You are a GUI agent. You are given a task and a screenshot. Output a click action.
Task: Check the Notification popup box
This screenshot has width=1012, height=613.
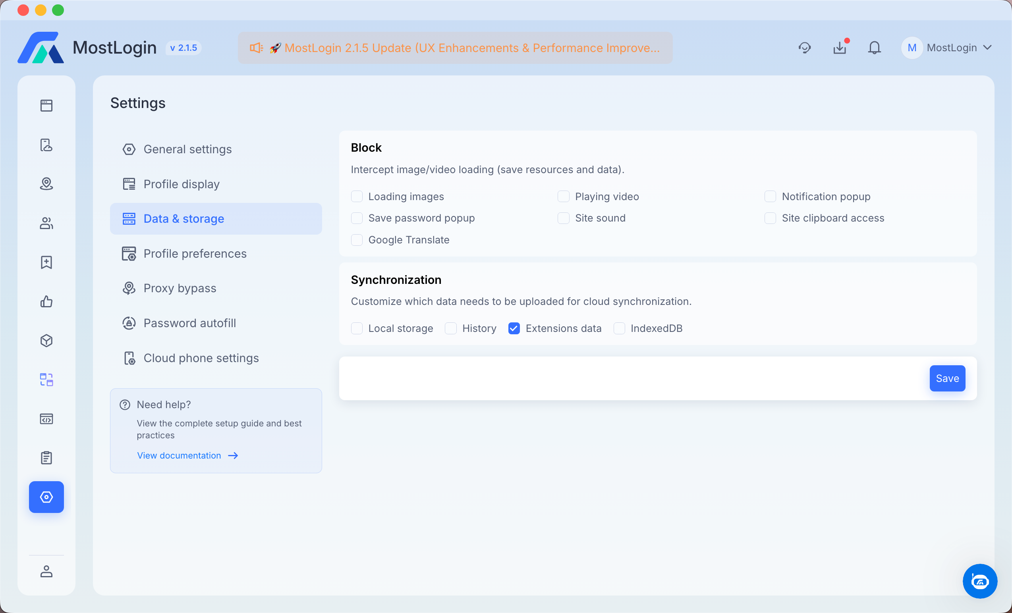[x=770, y=197]
